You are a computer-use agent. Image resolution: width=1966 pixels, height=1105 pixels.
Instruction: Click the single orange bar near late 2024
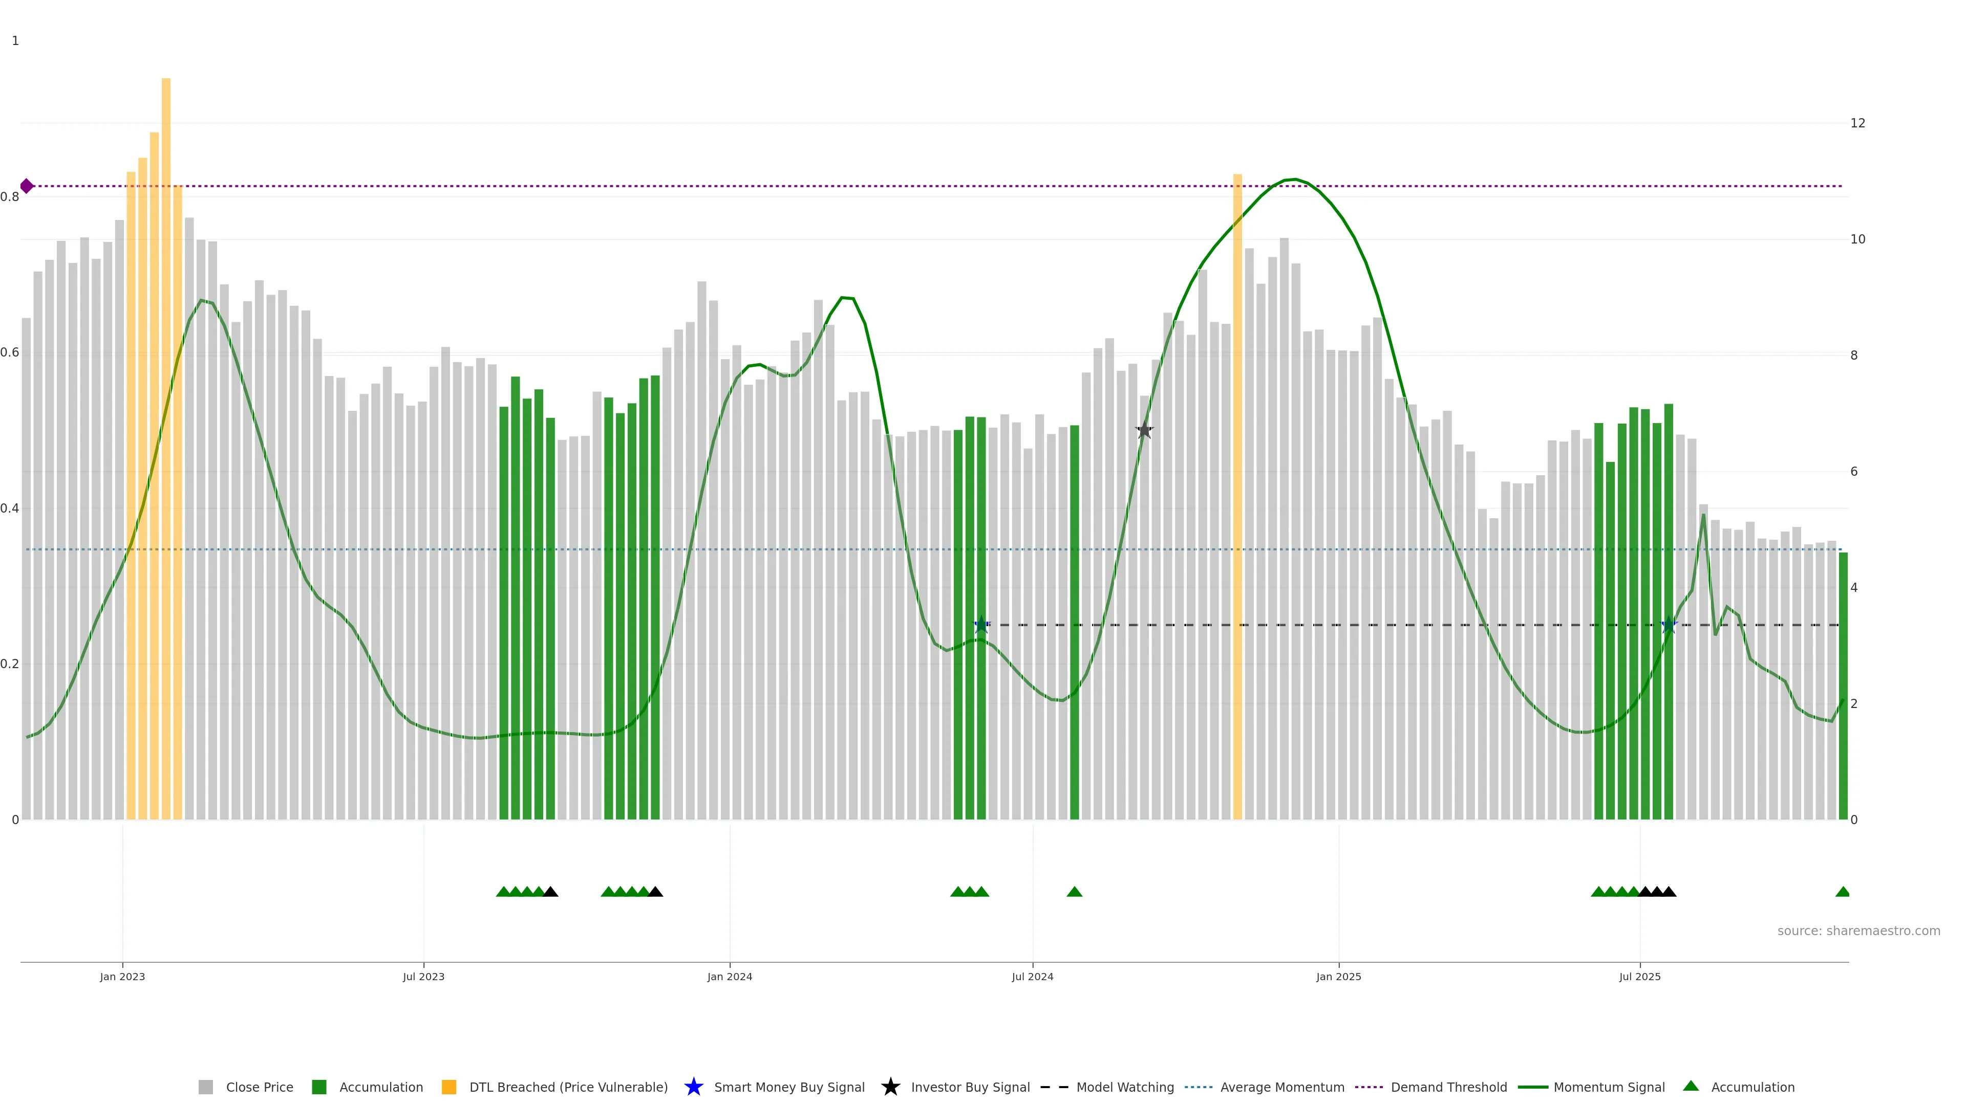click(1237, 496)
